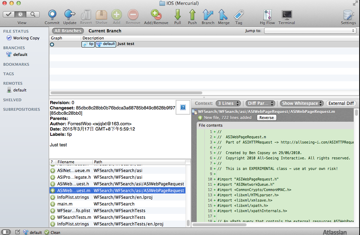Select ASIPro...legate.h in file list
This screenshot has height=235, width=360.
click(x=117, y=177)
